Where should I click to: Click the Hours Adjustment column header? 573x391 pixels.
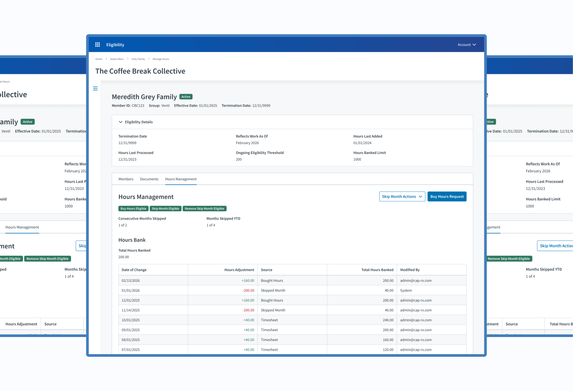(x=239, y=270)
